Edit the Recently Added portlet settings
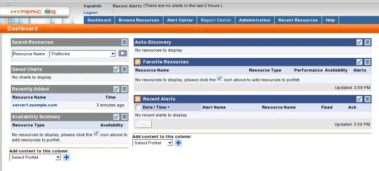The image size is (379, 171). point(116,89)
